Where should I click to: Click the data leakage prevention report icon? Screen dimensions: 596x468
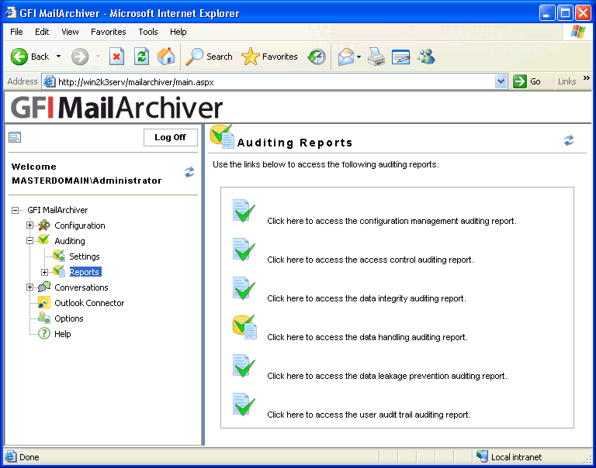(x=243, y=365)
